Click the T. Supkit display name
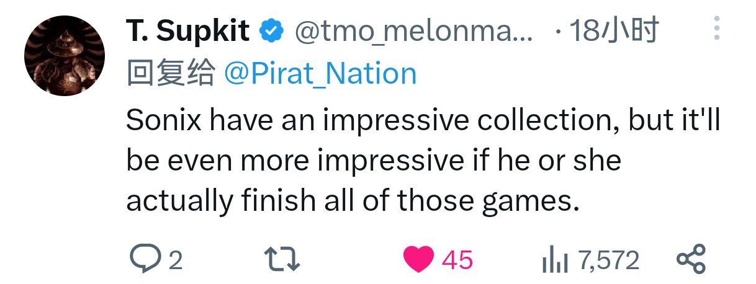The width and height of the screenshot is (756, 284). click(x=188, y=31)
